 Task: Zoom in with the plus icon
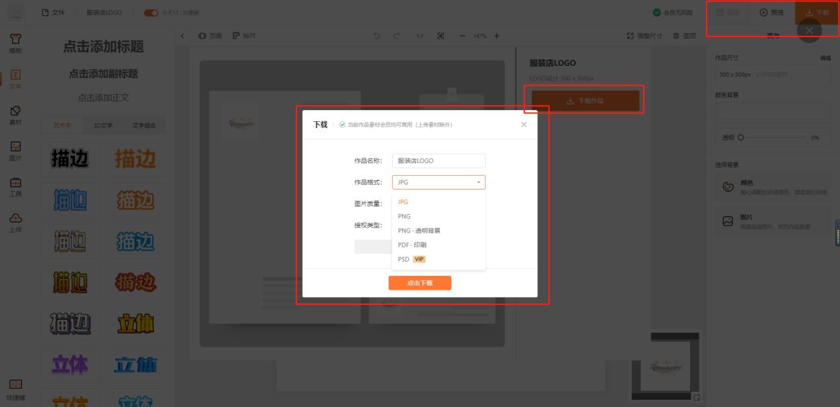[496, 36]
